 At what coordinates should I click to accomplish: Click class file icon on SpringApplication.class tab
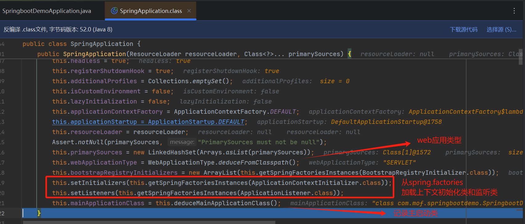(114, 11)
